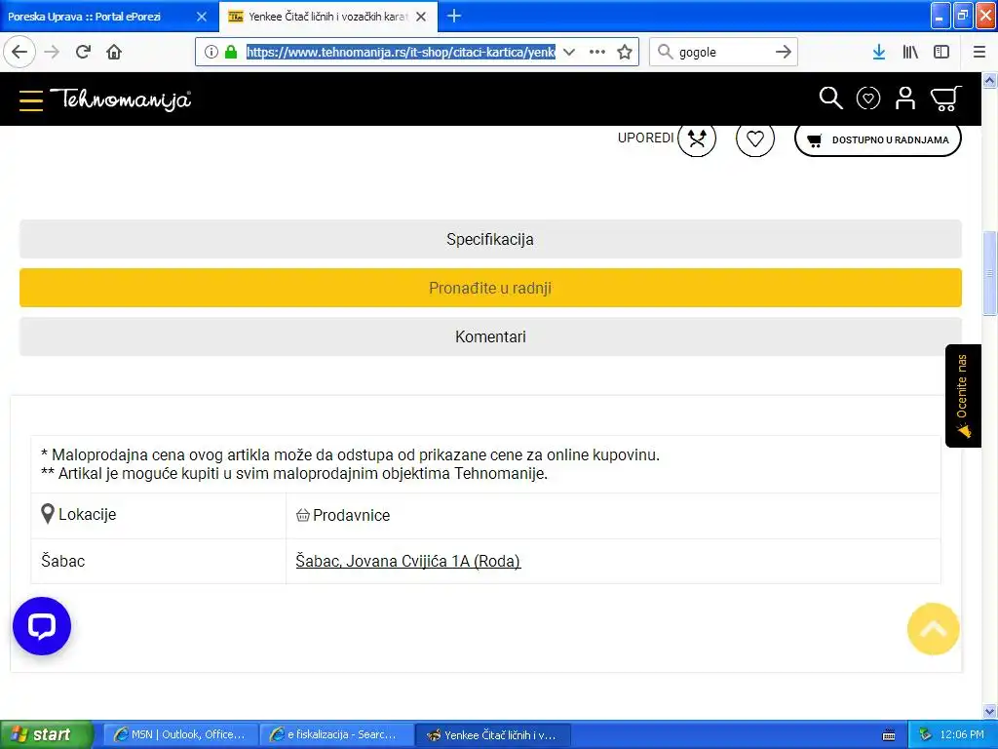Click the Tehnomanija logo
The image size is (998, 749).
coord(120,100)
